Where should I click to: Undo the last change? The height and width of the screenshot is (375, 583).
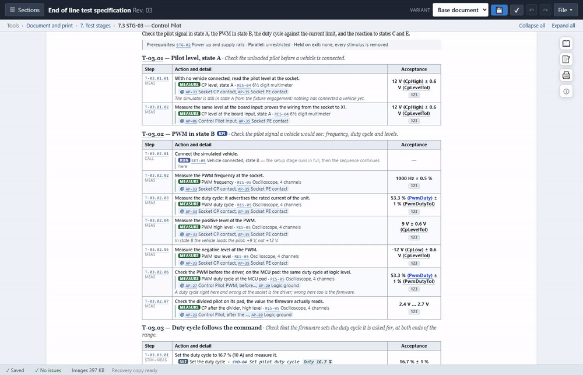pyautogui.click(x=531, y=10)
